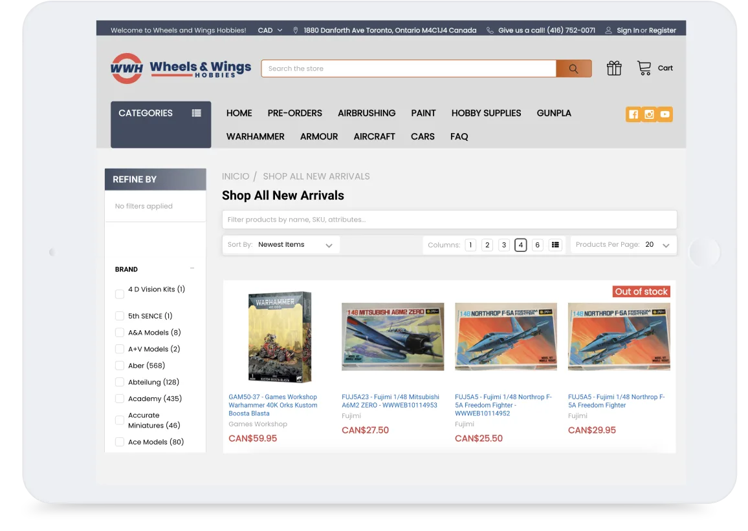Click the Sign In link
This screenshot has height=531, width=748.
tap(628, 30)
